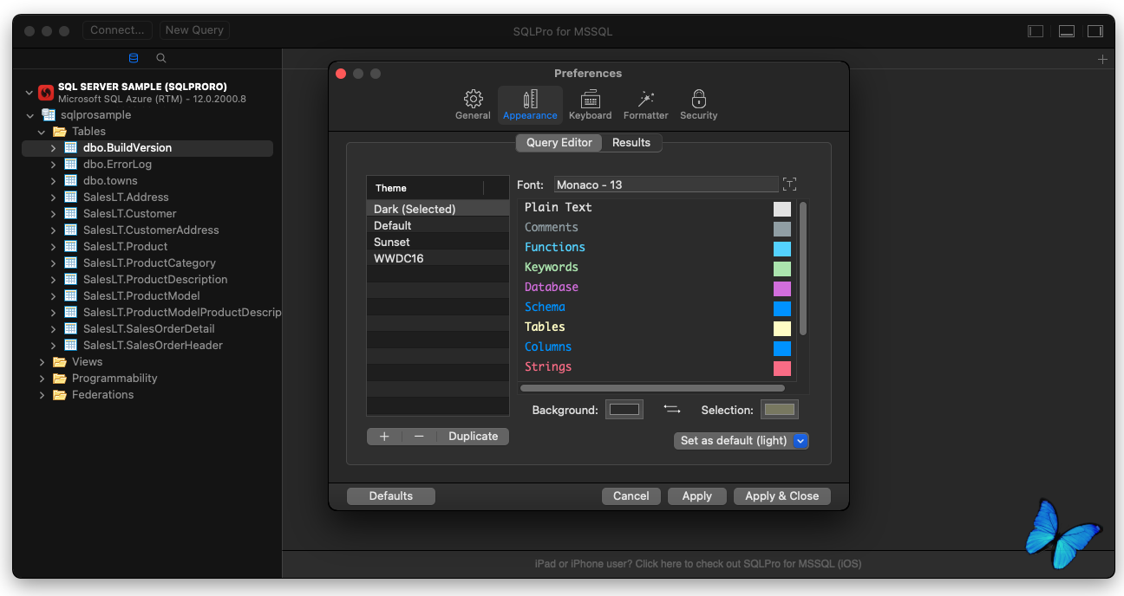Image resolution: width=1124 pixels, height=596 pixels.
Task: Select SalesLT.ProductModel in tree
Action: [141, 296]
